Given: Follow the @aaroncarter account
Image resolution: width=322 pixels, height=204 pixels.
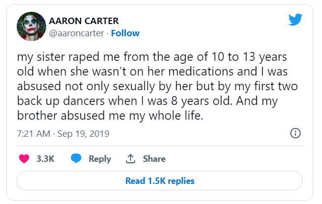Looking at the screenshot, I should pyautogui.click(x=125, y=33).
